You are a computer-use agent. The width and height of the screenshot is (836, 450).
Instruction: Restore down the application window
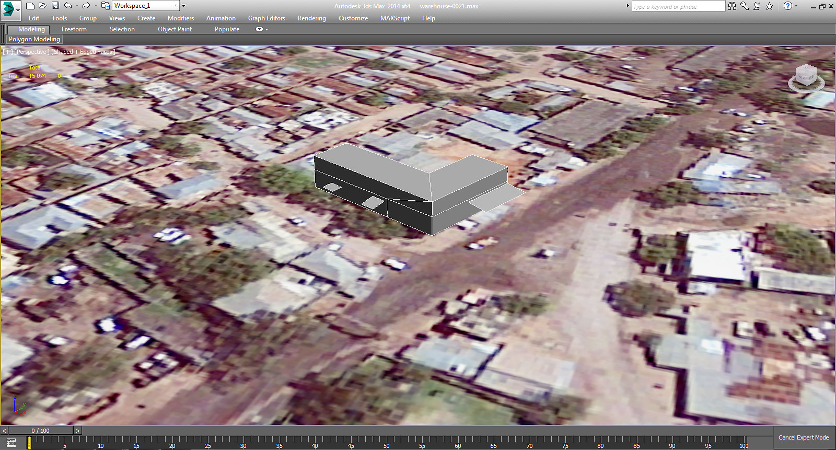coord(822,6)
